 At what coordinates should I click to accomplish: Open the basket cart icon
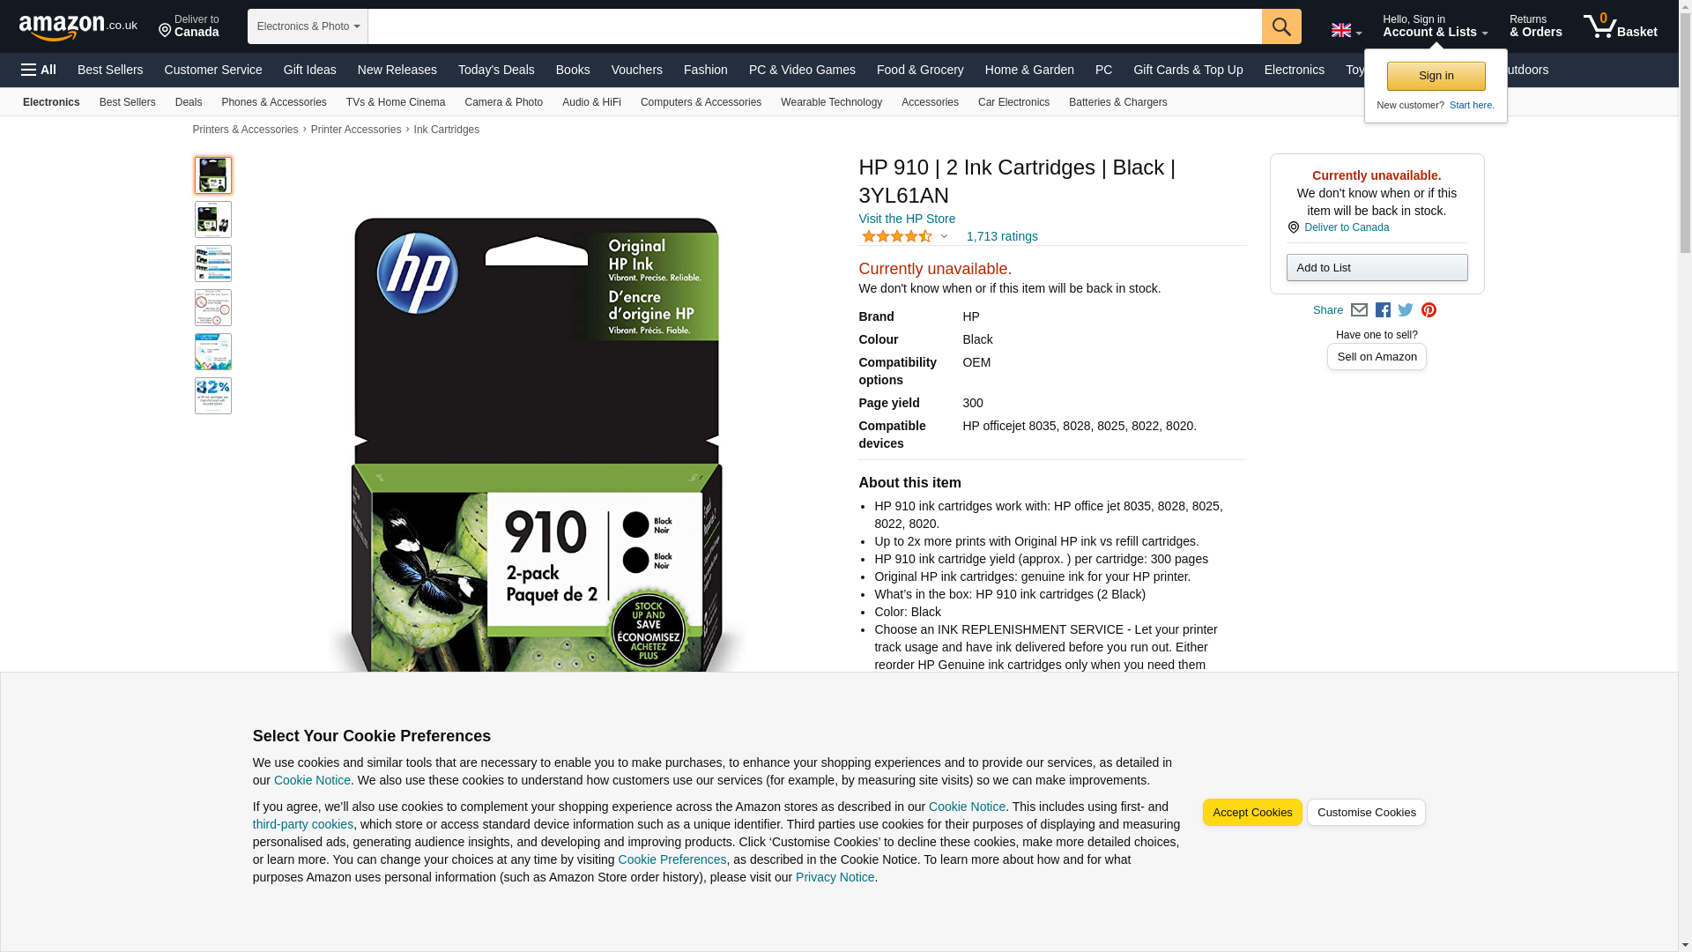1620,26
